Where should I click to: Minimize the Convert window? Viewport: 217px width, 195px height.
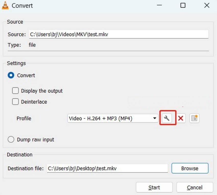(x=159, y=5)
